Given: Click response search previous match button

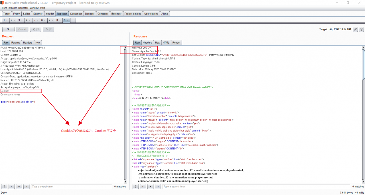Looking at the screenshot, I should pyautogui.click(x=143, y=186).
